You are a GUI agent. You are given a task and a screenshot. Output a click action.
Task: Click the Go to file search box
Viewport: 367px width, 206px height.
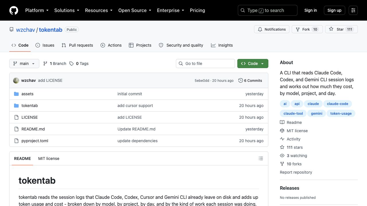205,64
